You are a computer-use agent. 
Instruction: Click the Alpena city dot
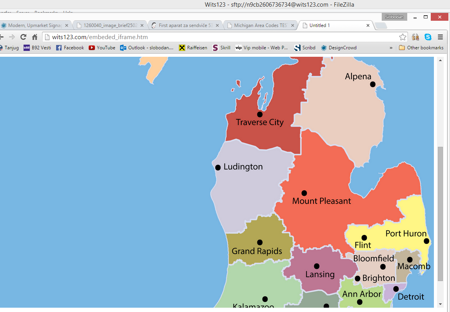pos(372,84)
